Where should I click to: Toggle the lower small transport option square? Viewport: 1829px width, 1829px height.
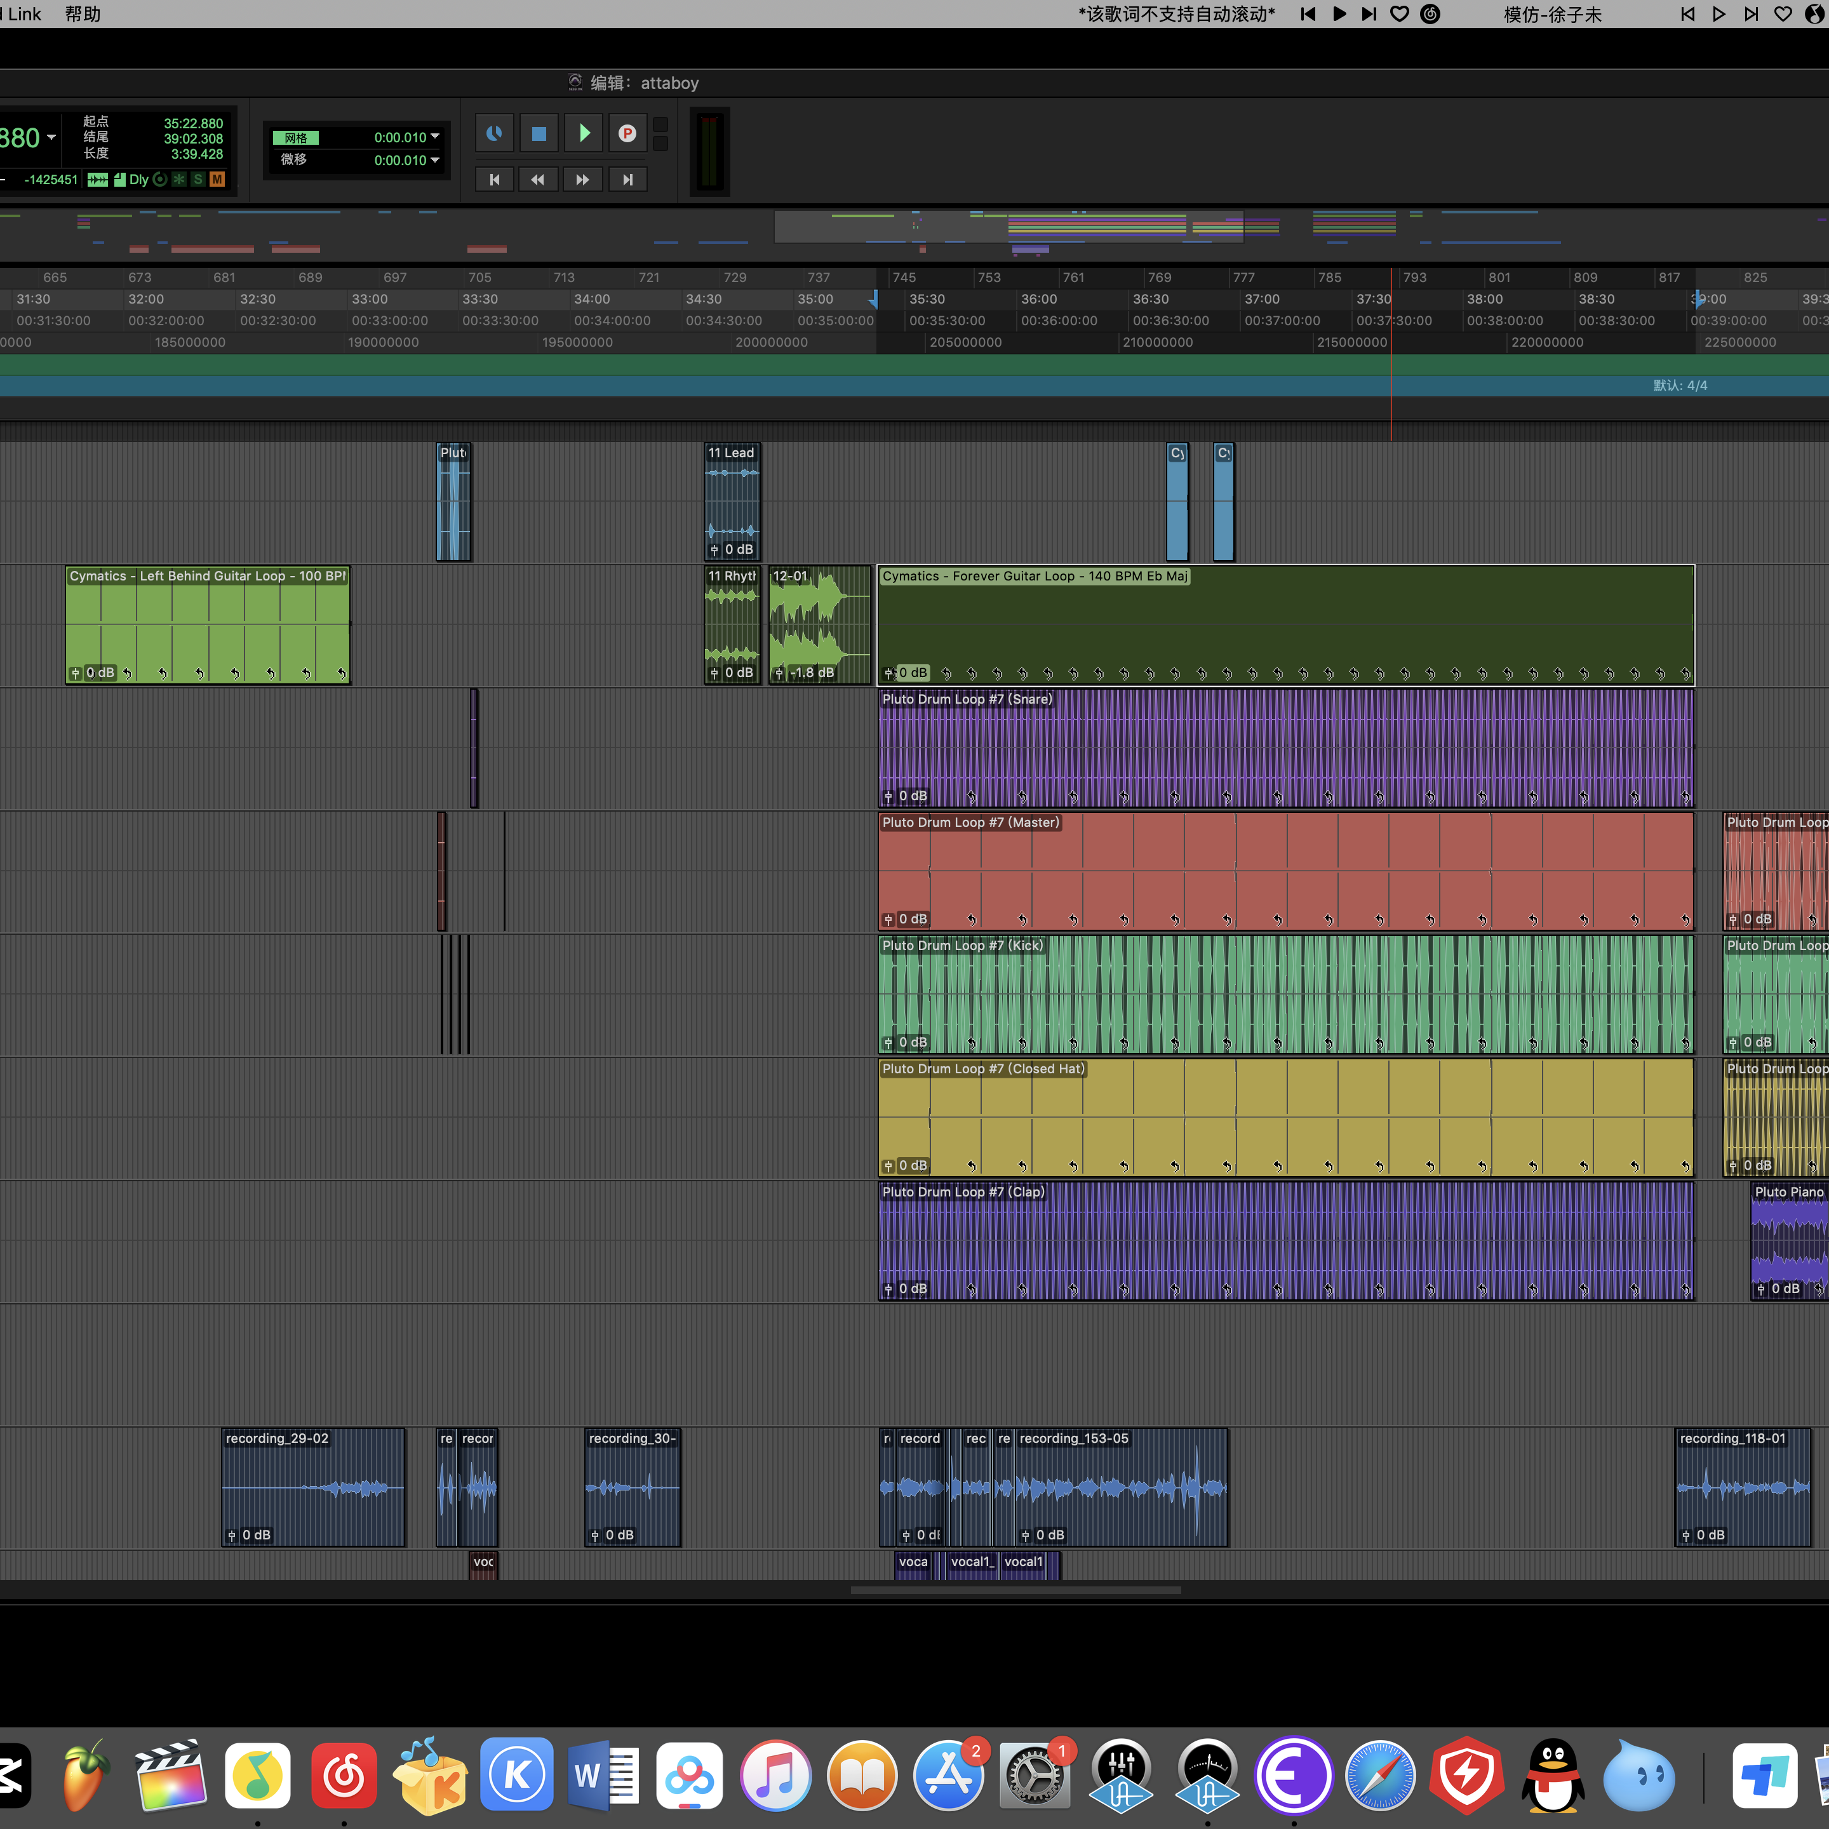[660, 144]
